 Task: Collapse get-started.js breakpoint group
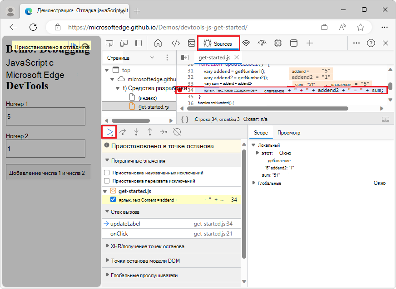105,192
